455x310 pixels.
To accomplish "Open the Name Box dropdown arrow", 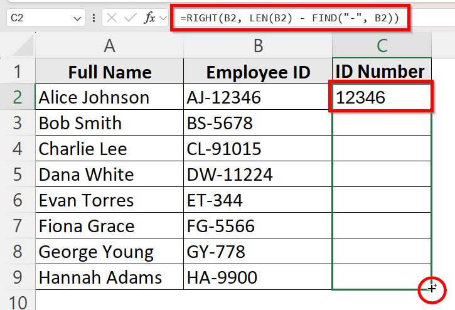I will (x=78, y=18).
